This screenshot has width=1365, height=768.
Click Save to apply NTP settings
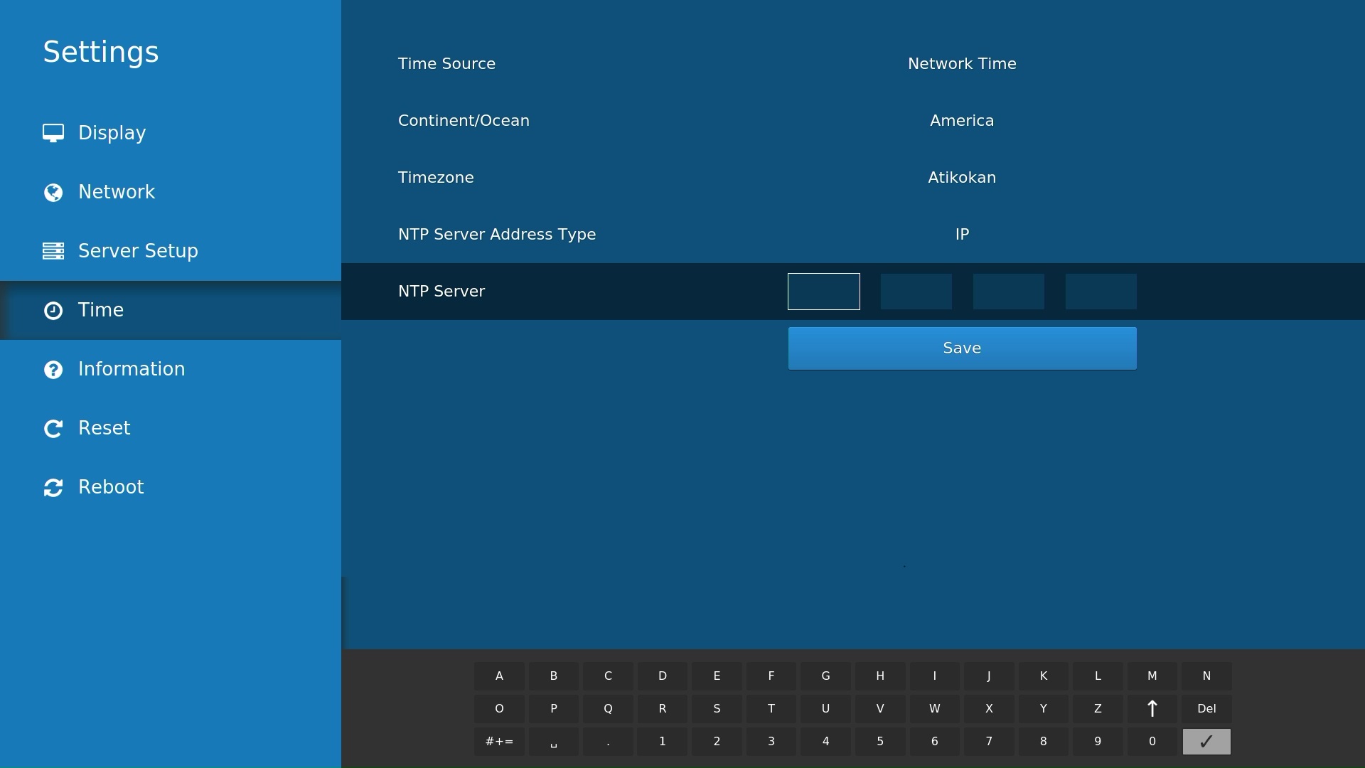coord(962,348)
